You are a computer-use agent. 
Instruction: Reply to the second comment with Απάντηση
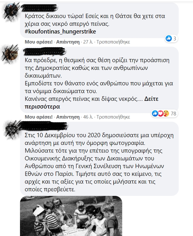(x=68, y=117)
